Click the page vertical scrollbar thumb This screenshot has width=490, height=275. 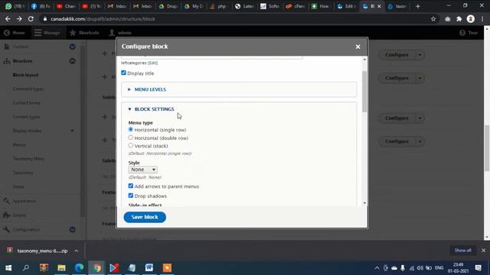tap(487, 148)
